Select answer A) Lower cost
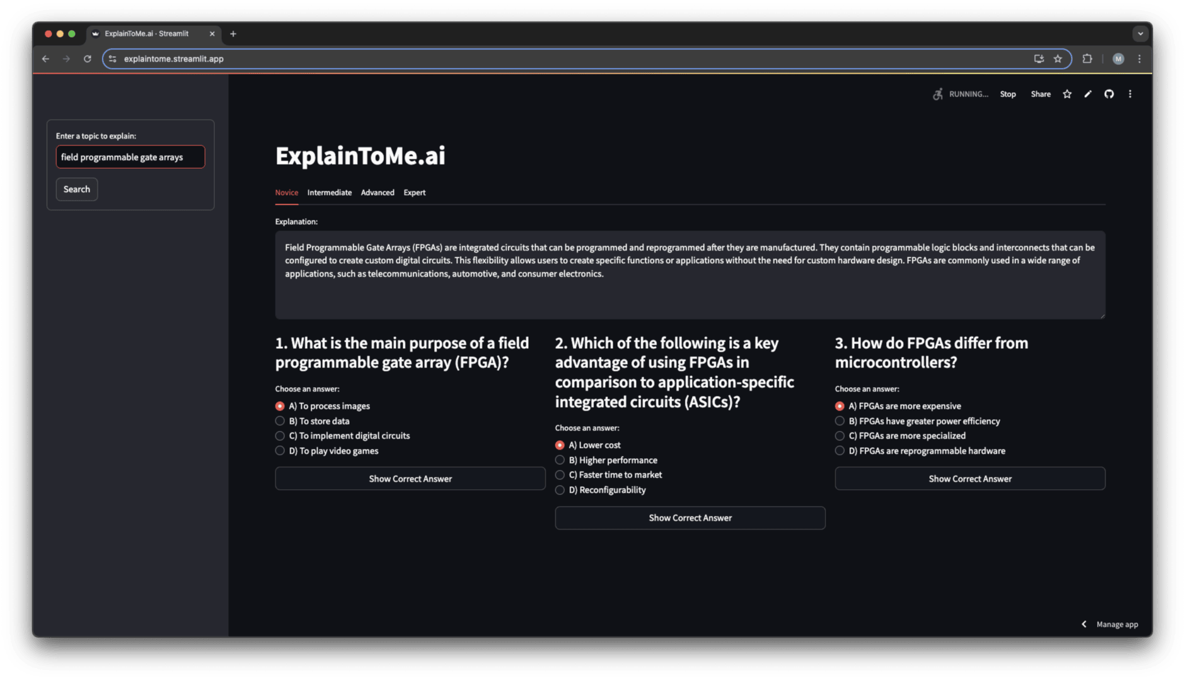This screenshot has height=680, width=1185. [588, 445]
